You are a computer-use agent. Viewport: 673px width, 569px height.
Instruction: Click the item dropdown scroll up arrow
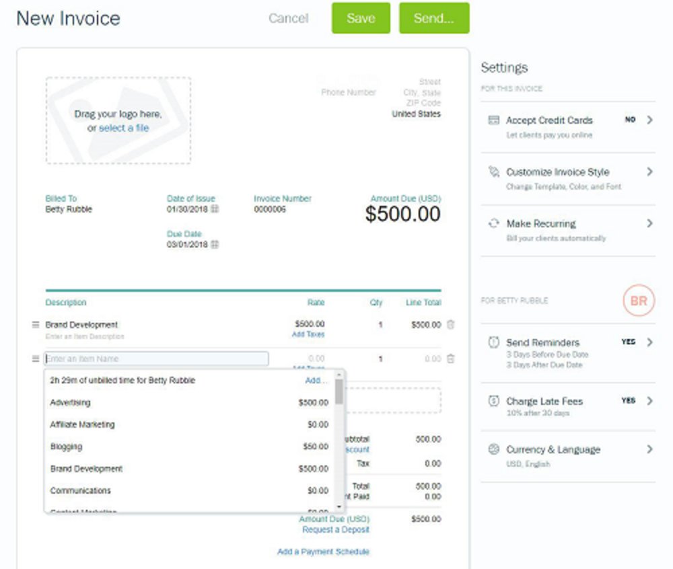click(339, 375)
